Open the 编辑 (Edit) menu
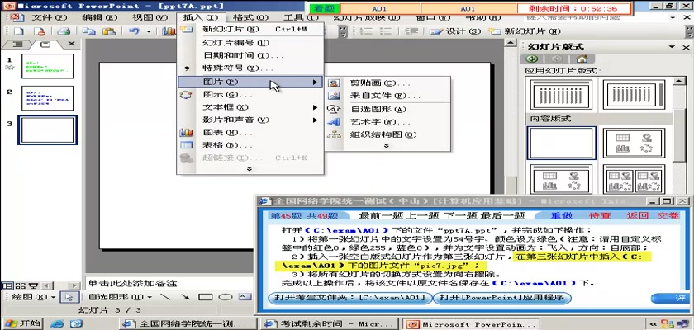694x330 pixels. [100, 17]
